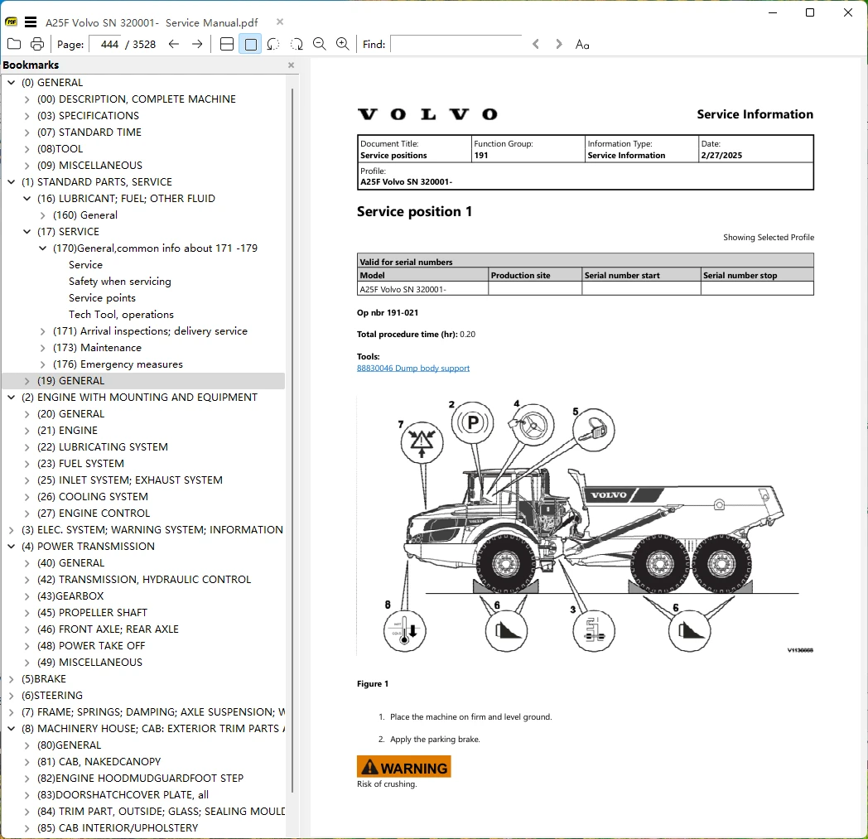Find previous match arrow
This screenshot has width=868, height=839.
tap(536, 44)
